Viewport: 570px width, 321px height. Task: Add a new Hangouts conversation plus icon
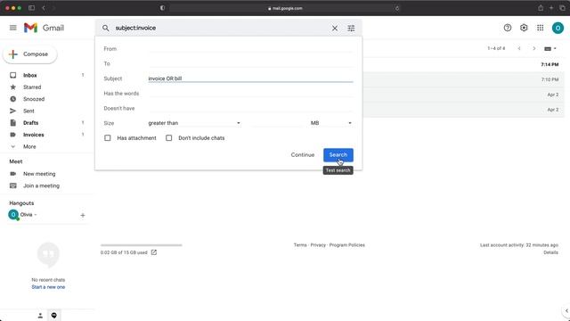(x=83, y=216)
